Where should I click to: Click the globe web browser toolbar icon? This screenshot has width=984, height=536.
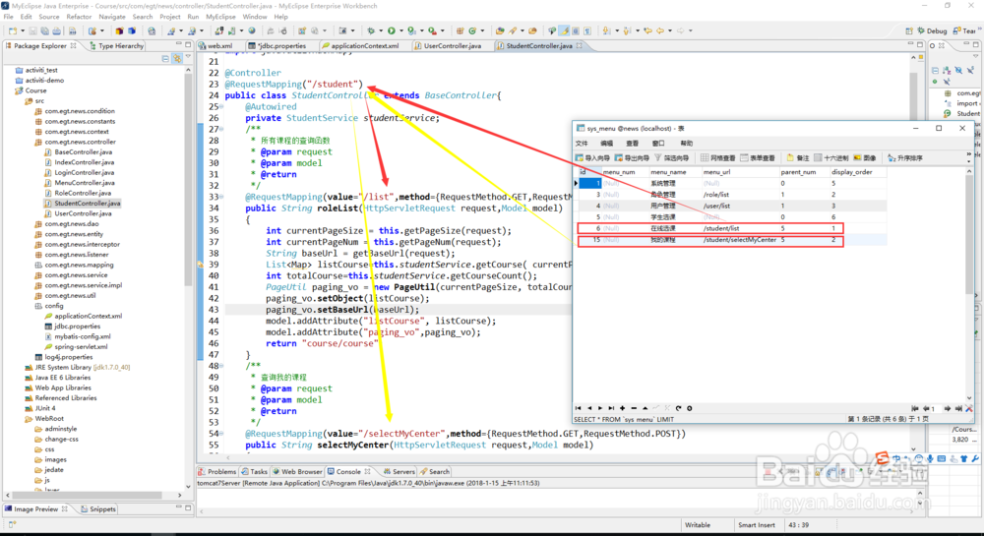tap(252, 30)
